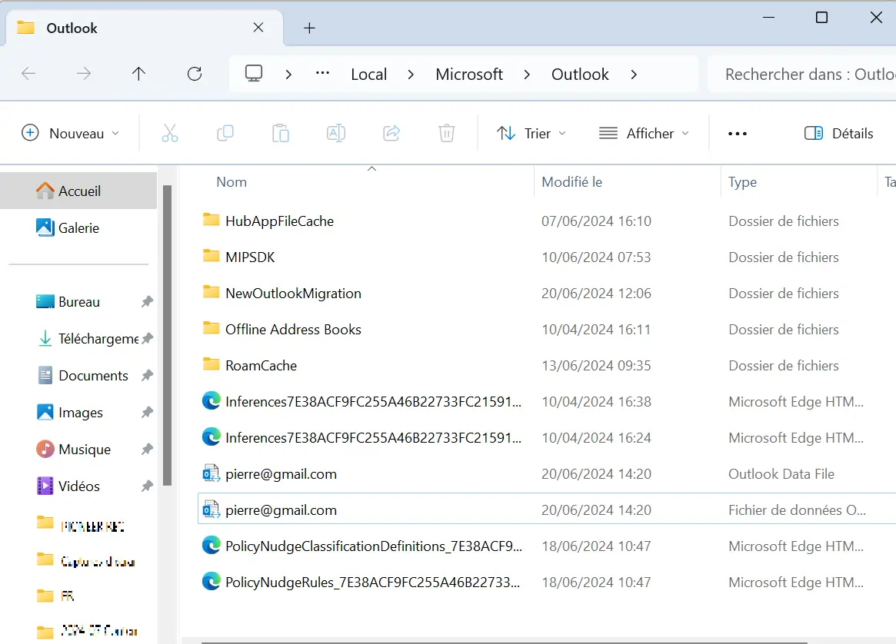
Task: Select the Outlook tab
Action: 144,28
